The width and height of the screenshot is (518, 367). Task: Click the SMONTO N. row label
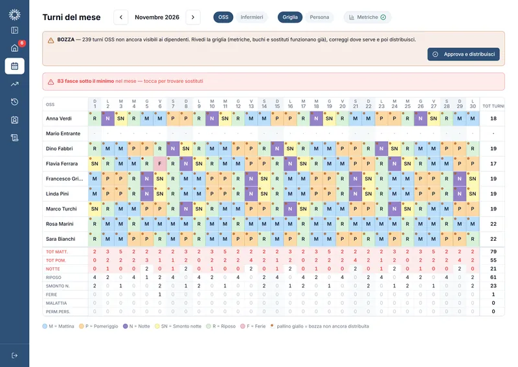[x=58, y=286]
